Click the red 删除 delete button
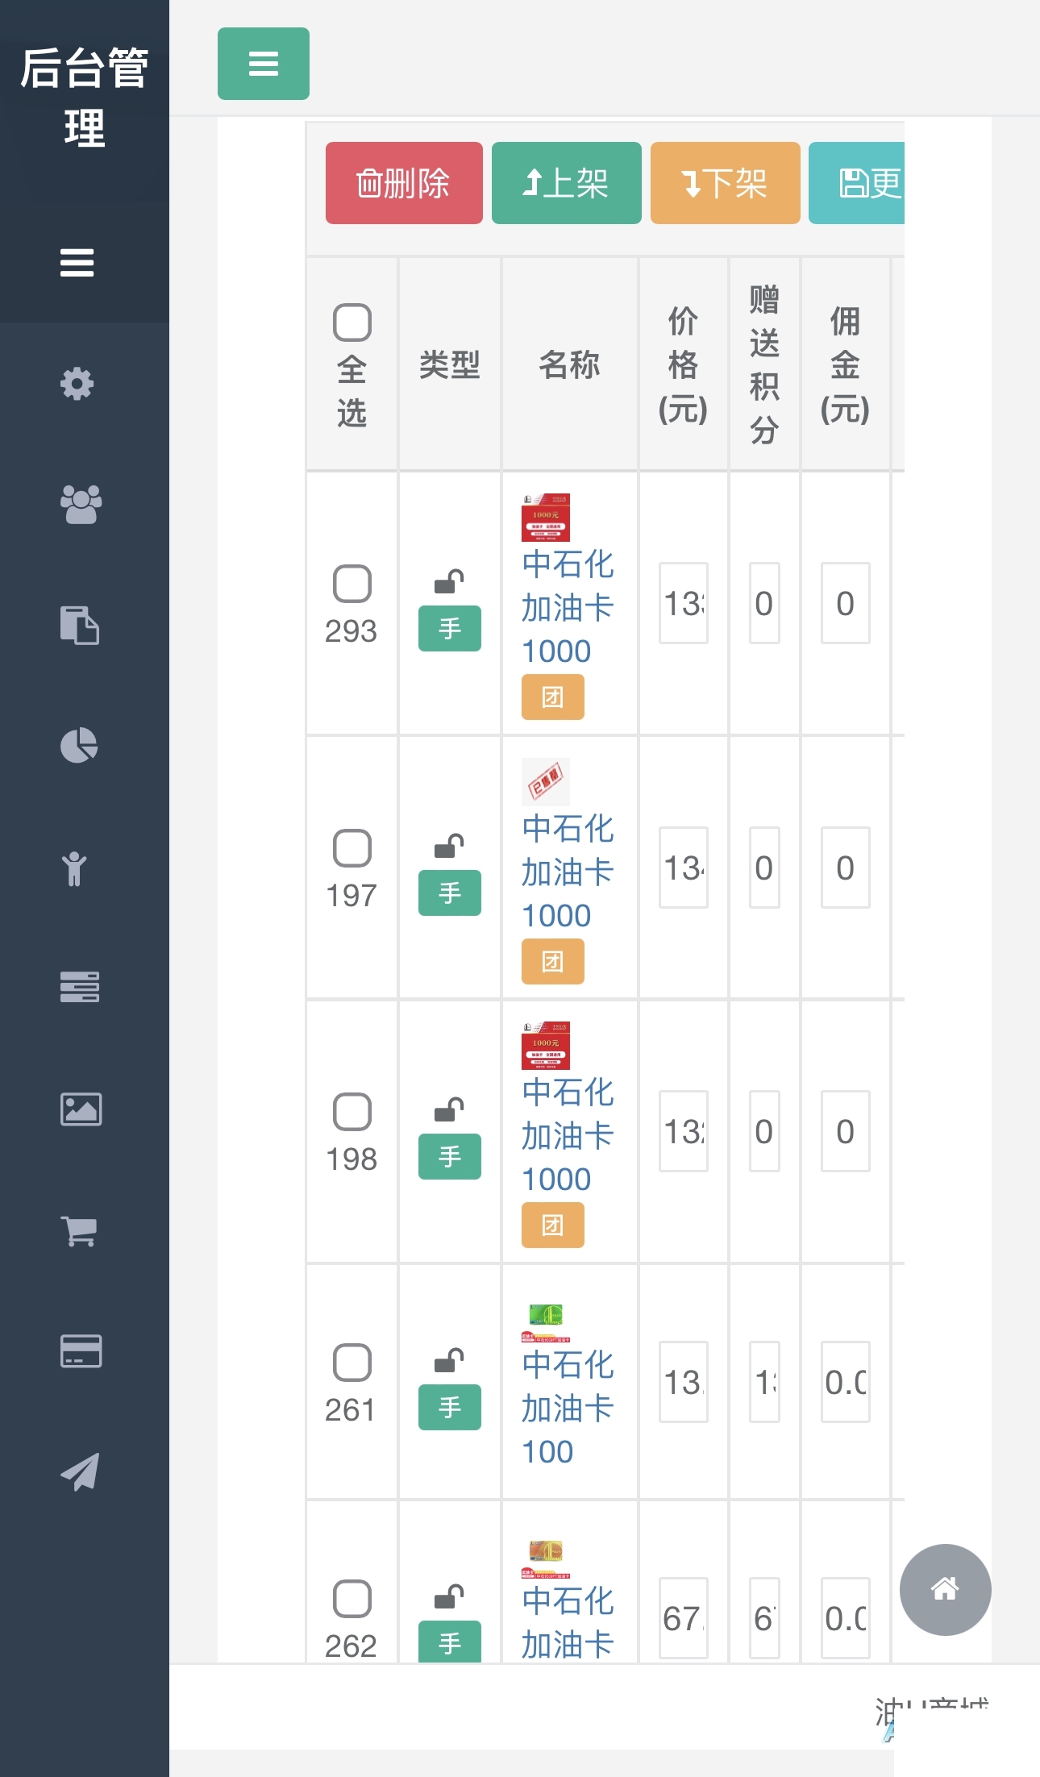Screen dimensions: 1040x1777 pyautogui.click(x=404, y=183)
